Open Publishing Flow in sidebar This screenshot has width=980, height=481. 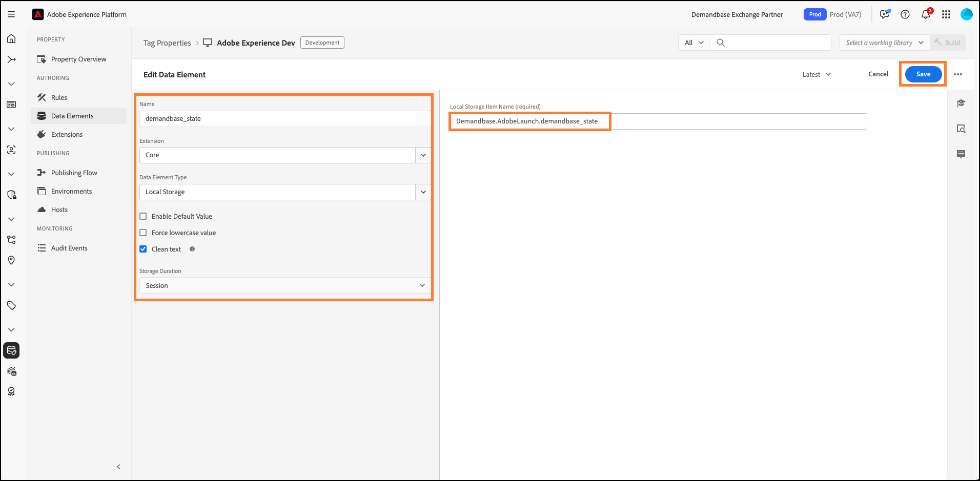pos(74,173)
